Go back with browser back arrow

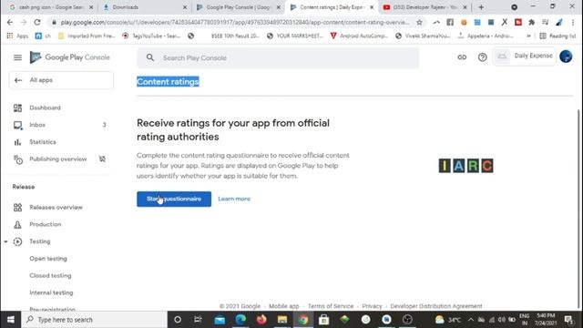coord(10,22)
